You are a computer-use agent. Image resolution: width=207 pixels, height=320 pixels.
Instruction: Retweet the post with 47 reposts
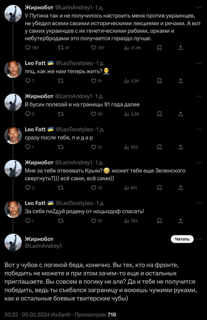click(60, 48)
